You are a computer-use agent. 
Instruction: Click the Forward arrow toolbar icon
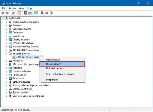[7, 13]
